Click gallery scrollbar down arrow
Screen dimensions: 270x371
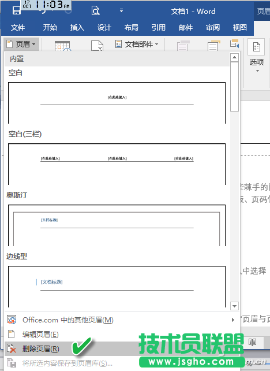tap(234, 306)
